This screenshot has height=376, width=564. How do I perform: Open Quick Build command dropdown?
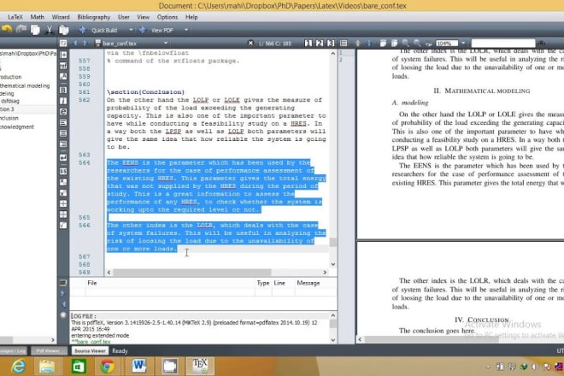pyautogui.click(x=131, y=30)
